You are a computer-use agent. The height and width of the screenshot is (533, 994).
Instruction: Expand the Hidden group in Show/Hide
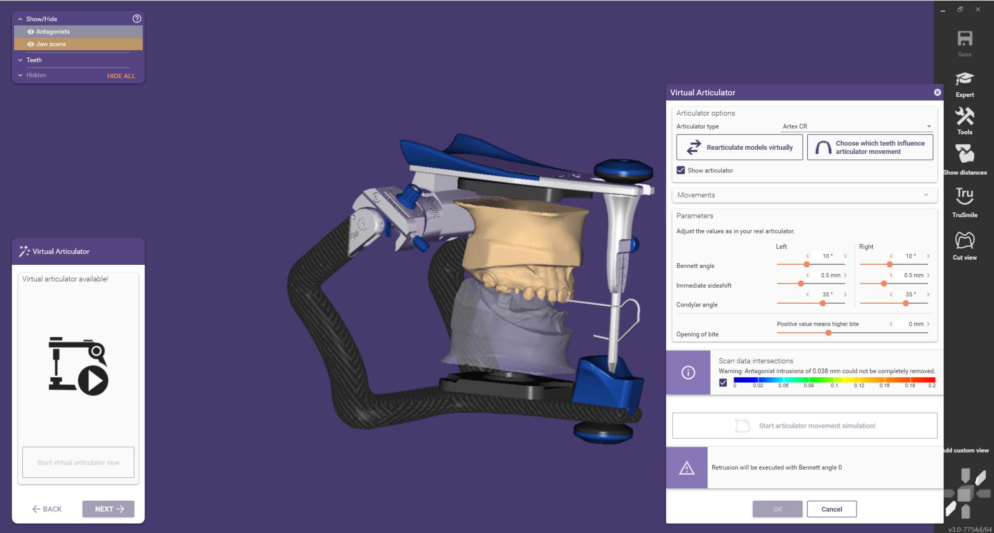coord(20,75)
